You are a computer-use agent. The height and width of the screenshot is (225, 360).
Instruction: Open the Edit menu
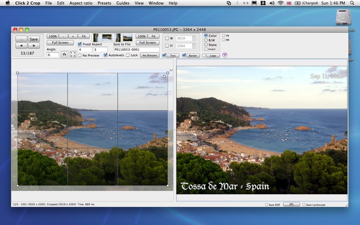click(61, 3)
